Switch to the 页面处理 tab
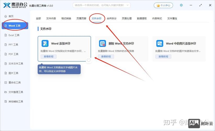 click(127, 18)
